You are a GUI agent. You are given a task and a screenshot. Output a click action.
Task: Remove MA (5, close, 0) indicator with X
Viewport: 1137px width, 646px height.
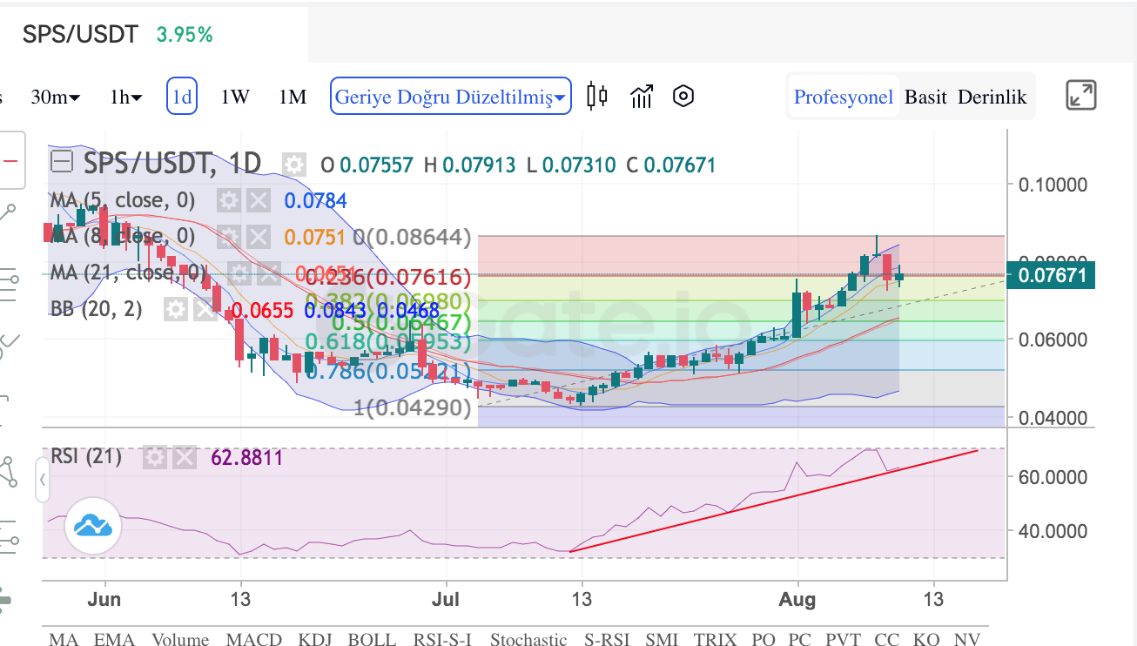257,201
